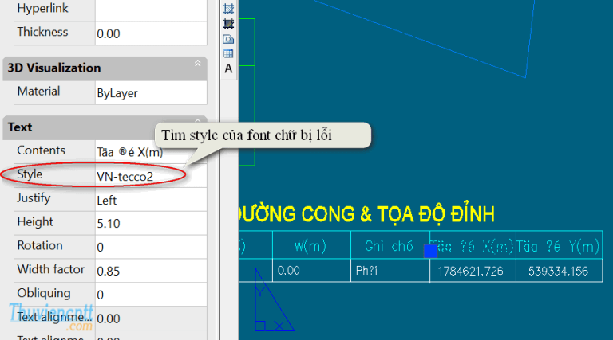Select the 539334.156 coordinate value
The height and width of the screenshot is (340, 613).
(558, 271)
